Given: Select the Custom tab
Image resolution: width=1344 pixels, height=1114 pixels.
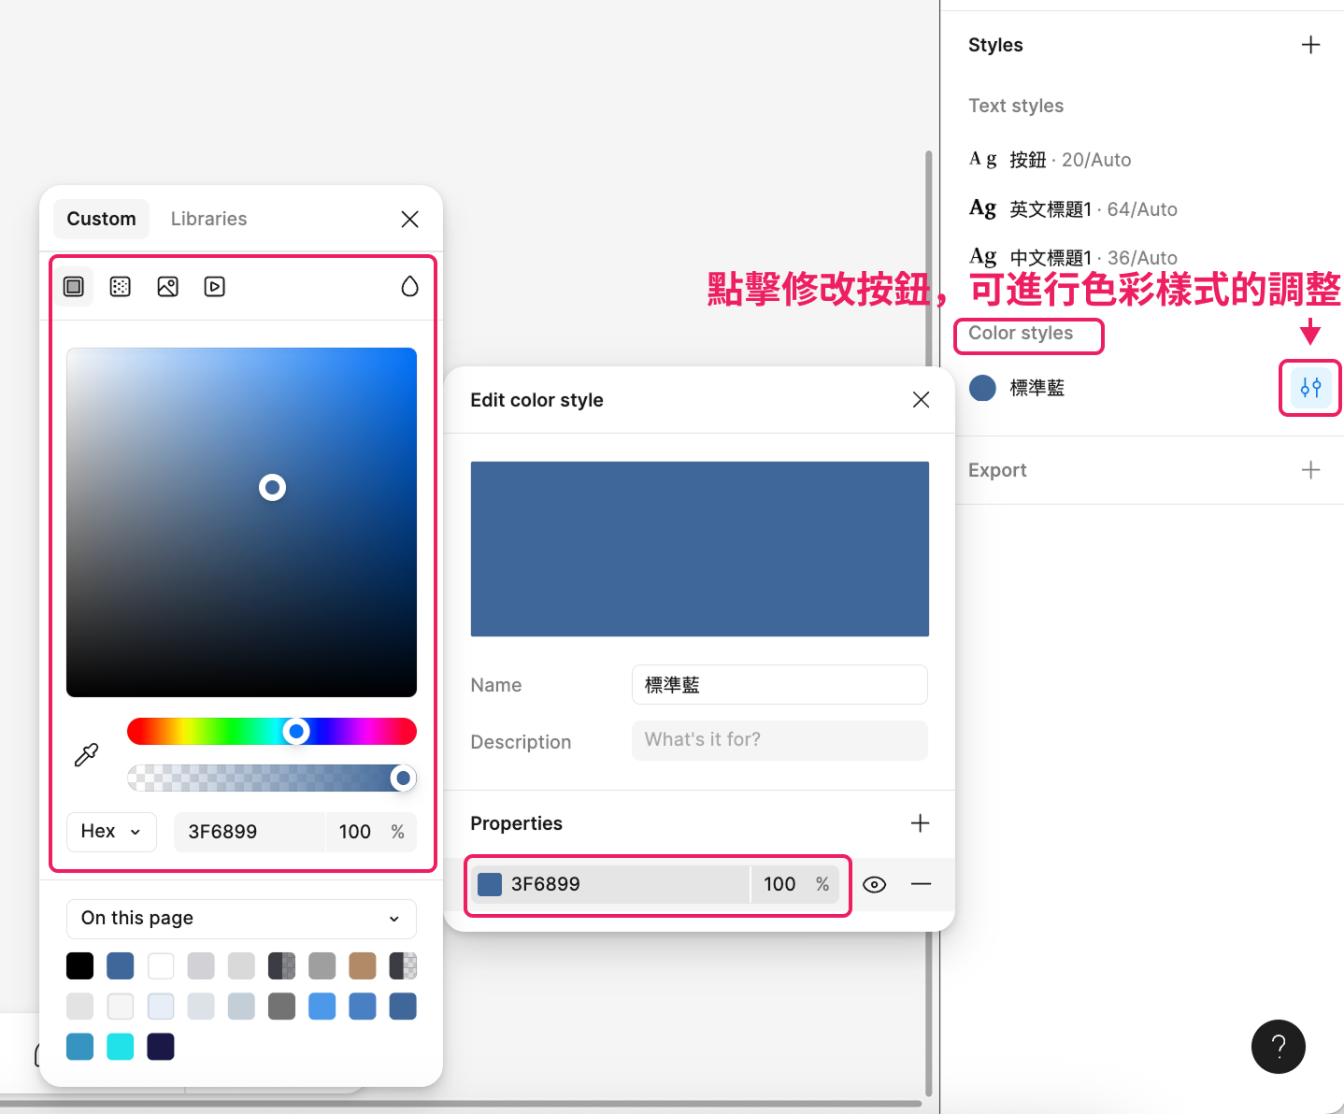Looking at the screenshot, I should 101,219.
